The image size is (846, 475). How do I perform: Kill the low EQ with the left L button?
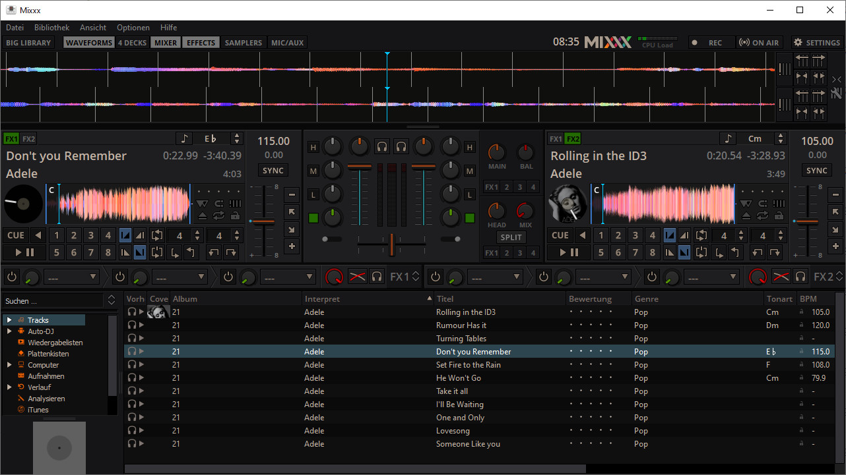pos(313,194)
